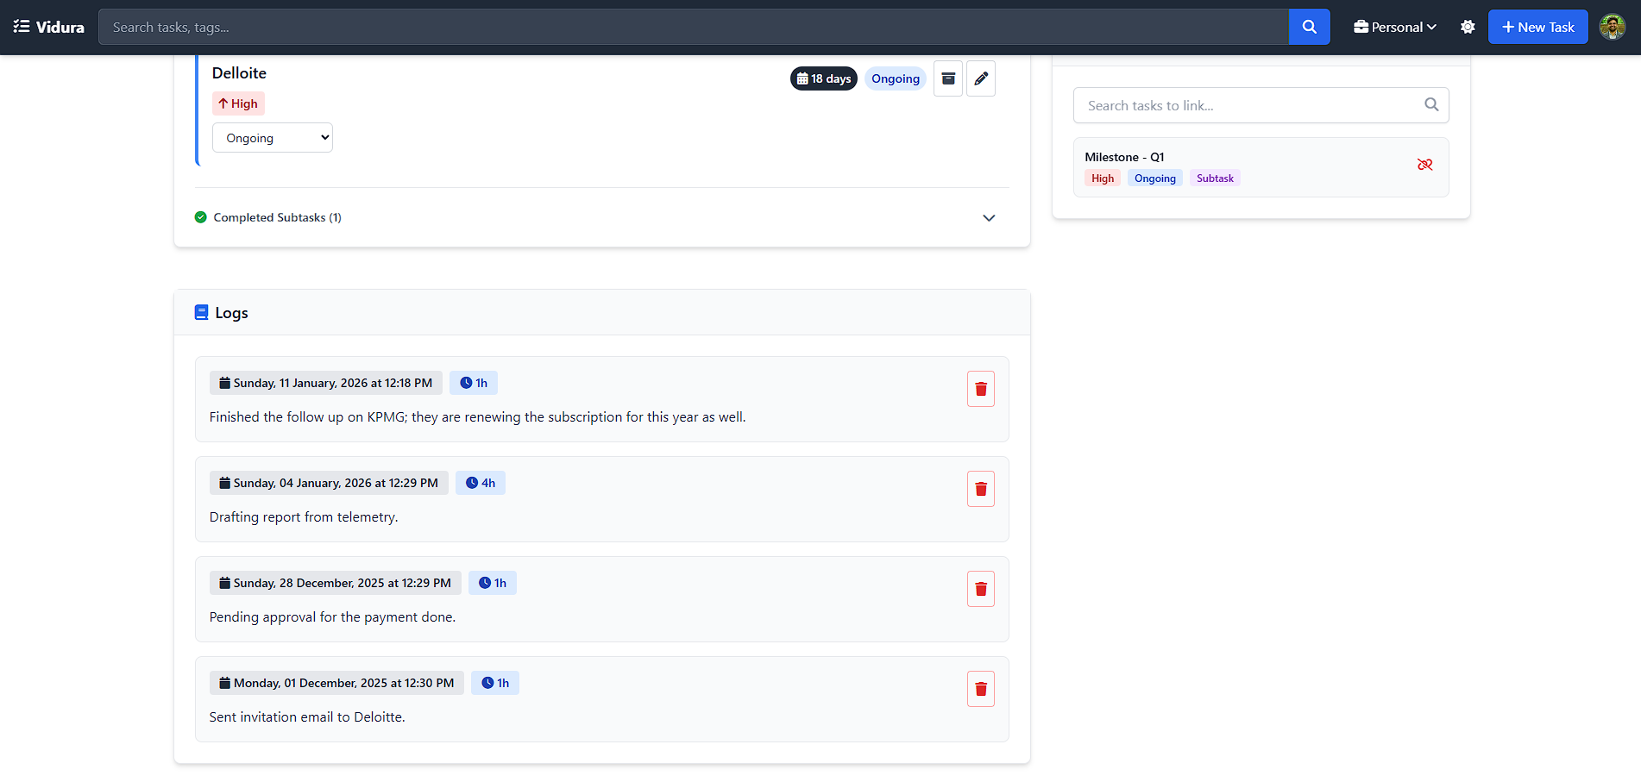Screen dimensions: 1641x782
Task: Click the search icon in the link-tasks panel
Action: pyautogui.click(x=1431, y=104)
